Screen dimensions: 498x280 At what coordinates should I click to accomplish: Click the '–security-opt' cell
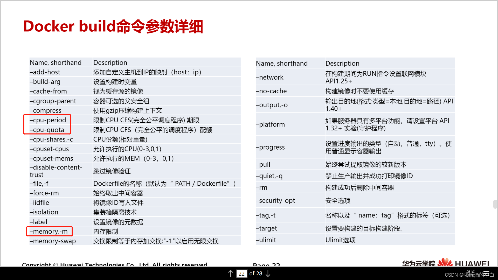(x=290, y=200)
